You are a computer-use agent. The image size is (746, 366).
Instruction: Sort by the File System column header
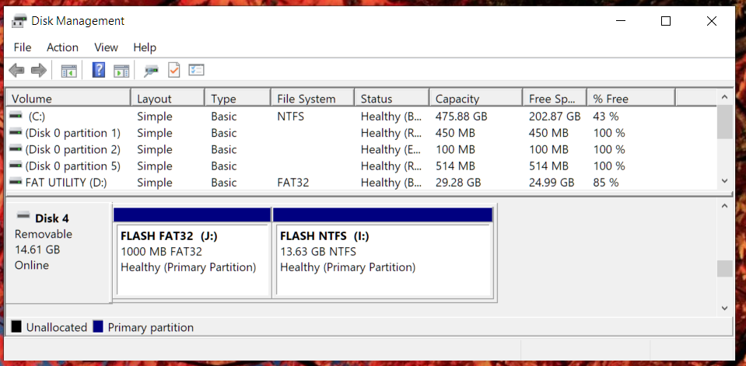pos(312,99)
